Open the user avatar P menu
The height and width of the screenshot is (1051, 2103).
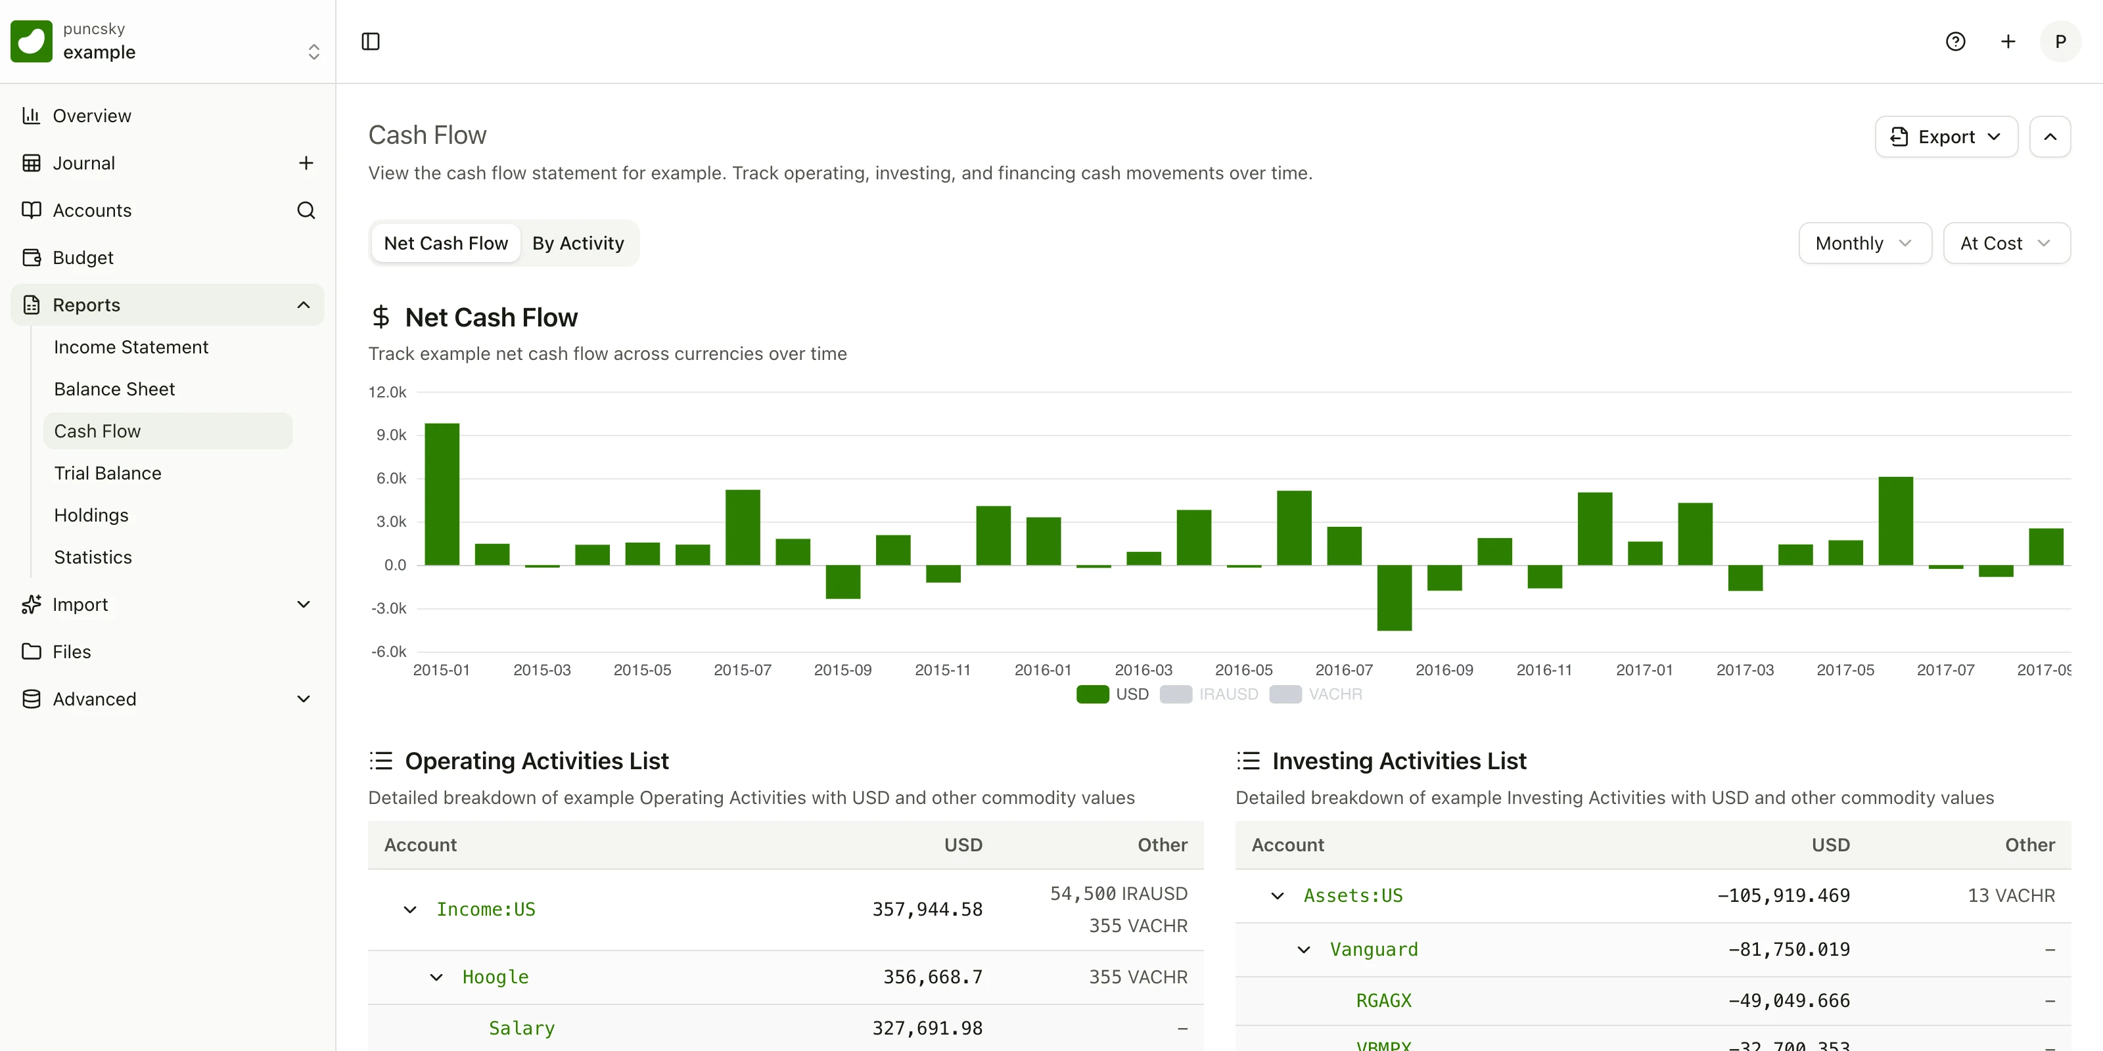[x=2060, y=41]
